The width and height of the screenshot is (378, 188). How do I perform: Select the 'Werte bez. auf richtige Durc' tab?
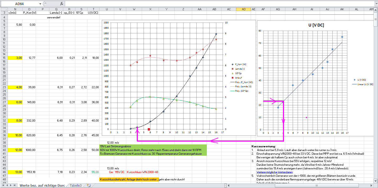42,185
